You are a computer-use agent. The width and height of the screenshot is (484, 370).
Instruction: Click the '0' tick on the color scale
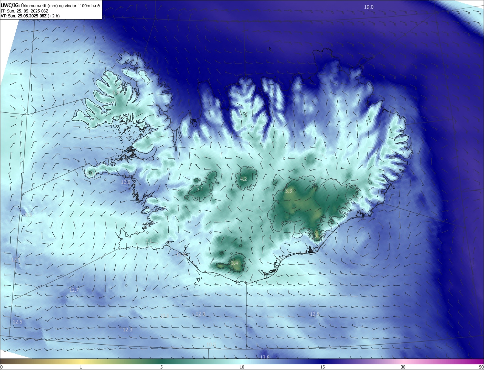[x=2, y=367]
